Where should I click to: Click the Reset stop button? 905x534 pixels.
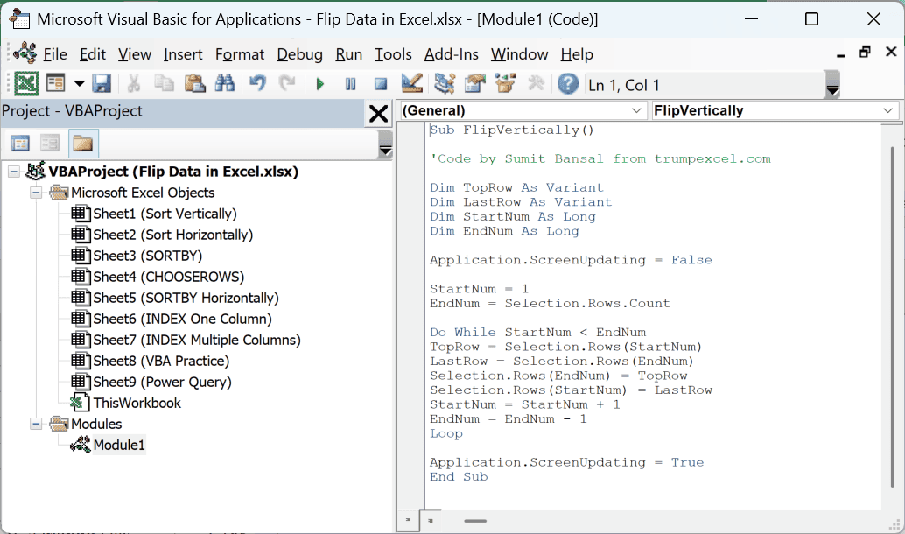pyautogui.click(x=381, y=84)
